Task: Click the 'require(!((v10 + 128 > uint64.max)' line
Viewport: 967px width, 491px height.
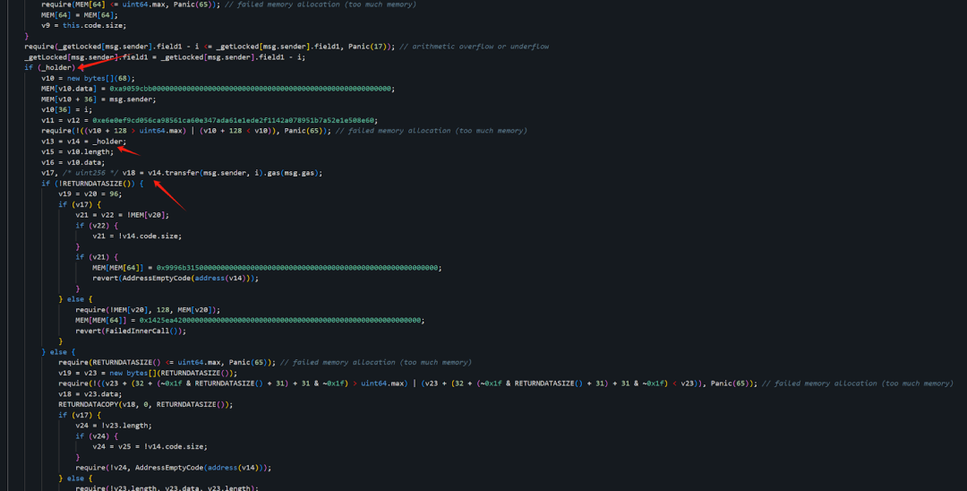Action: [284, 131]
